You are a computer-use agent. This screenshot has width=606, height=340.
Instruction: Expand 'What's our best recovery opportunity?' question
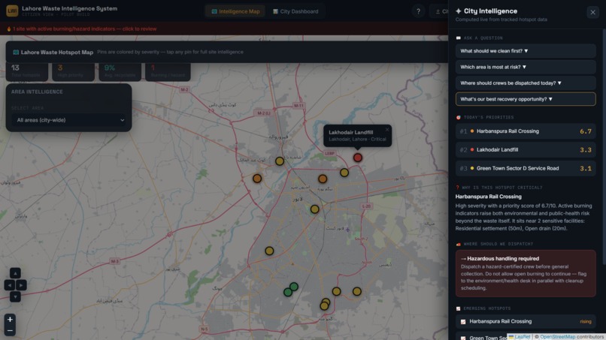click(526, 99)
